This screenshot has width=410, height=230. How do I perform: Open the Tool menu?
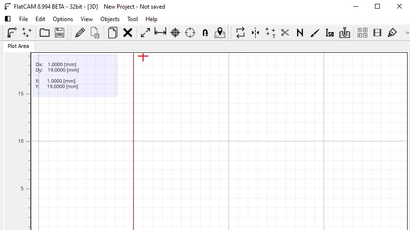coord(133,19)
